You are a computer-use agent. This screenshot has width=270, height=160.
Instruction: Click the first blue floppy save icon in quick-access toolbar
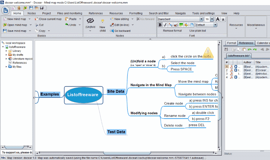(x=31, y=8)
